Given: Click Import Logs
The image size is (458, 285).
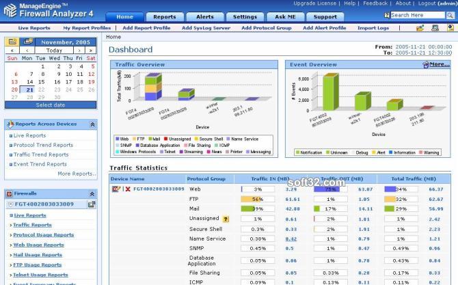Looking at the screenshot, I should click(373, 28).
